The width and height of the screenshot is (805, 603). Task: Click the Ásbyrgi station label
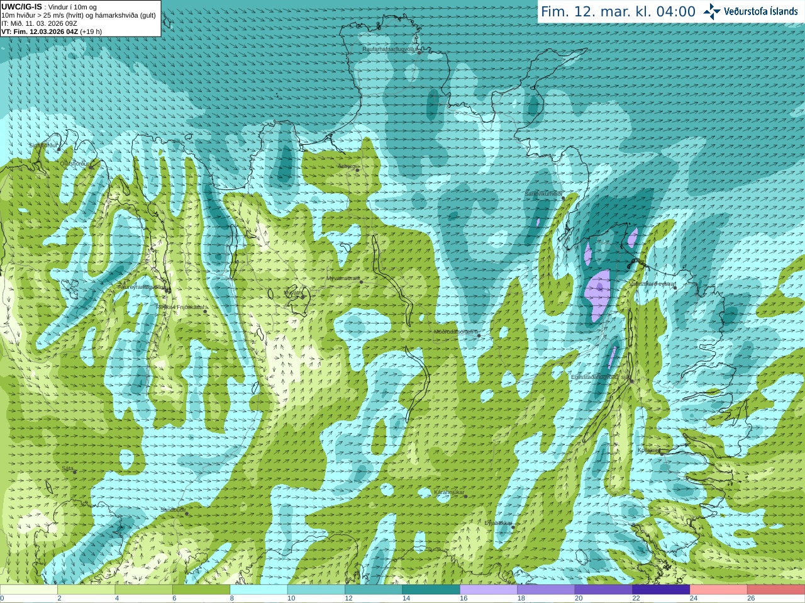click(x=346, y=166)
